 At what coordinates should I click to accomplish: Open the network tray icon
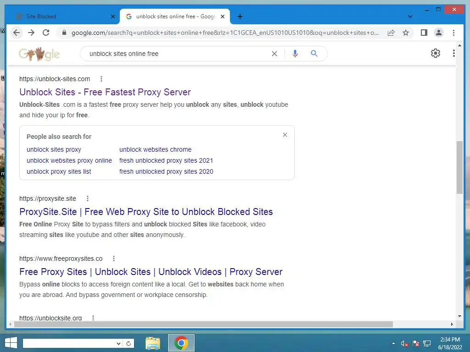coord(427,343)
